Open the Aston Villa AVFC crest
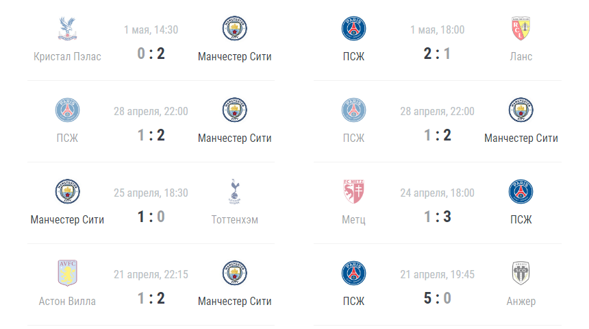 67,273
